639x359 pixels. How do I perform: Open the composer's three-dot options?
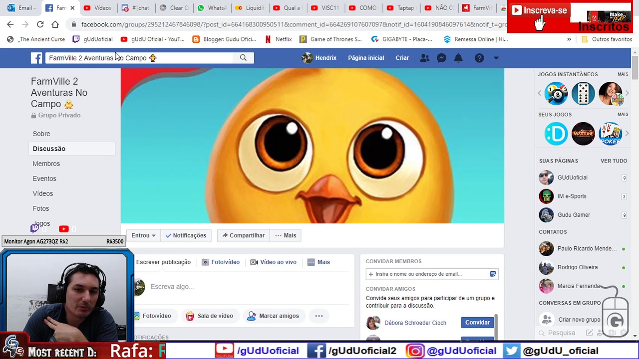(x=319, y=316)
